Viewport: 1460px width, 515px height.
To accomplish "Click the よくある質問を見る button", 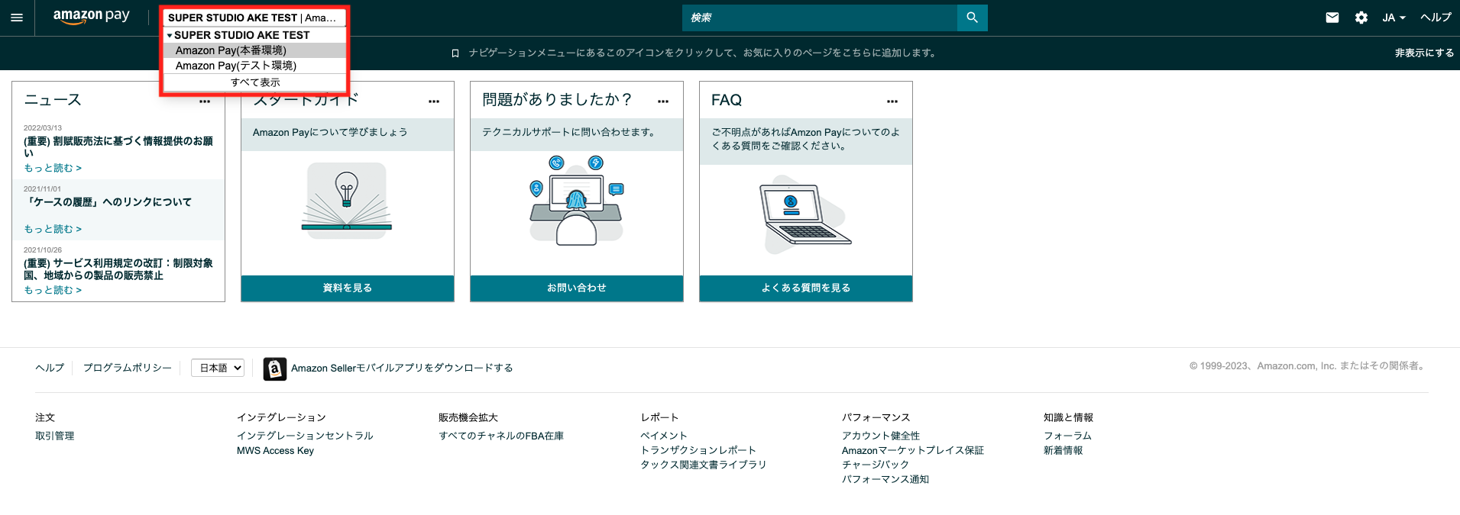I will pyautogui.click(x=806, y=288).
